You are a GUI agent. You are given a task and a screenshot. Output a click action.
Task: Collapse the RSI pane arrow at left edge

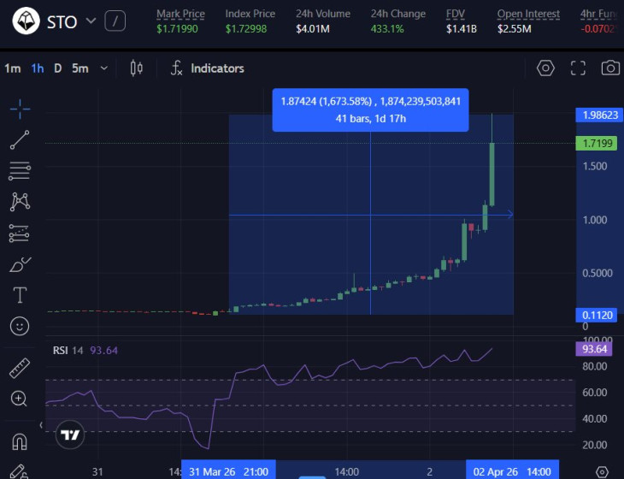pos(41,425)
